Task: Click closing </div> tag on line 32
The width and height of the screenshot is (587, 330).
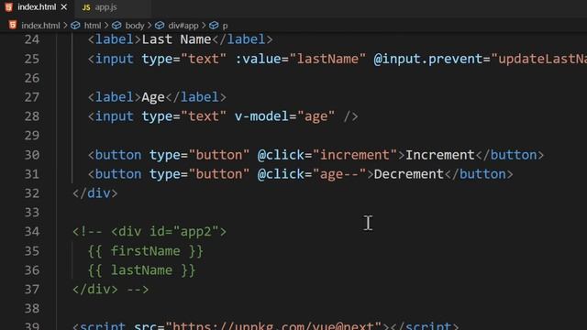Action: pyautogui.click(x=95, y=193)
